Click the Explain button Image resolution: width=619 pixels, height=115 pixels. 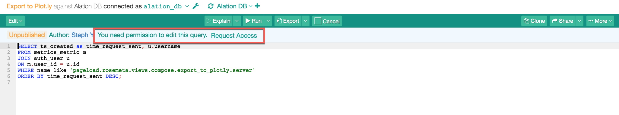point(219,21)
